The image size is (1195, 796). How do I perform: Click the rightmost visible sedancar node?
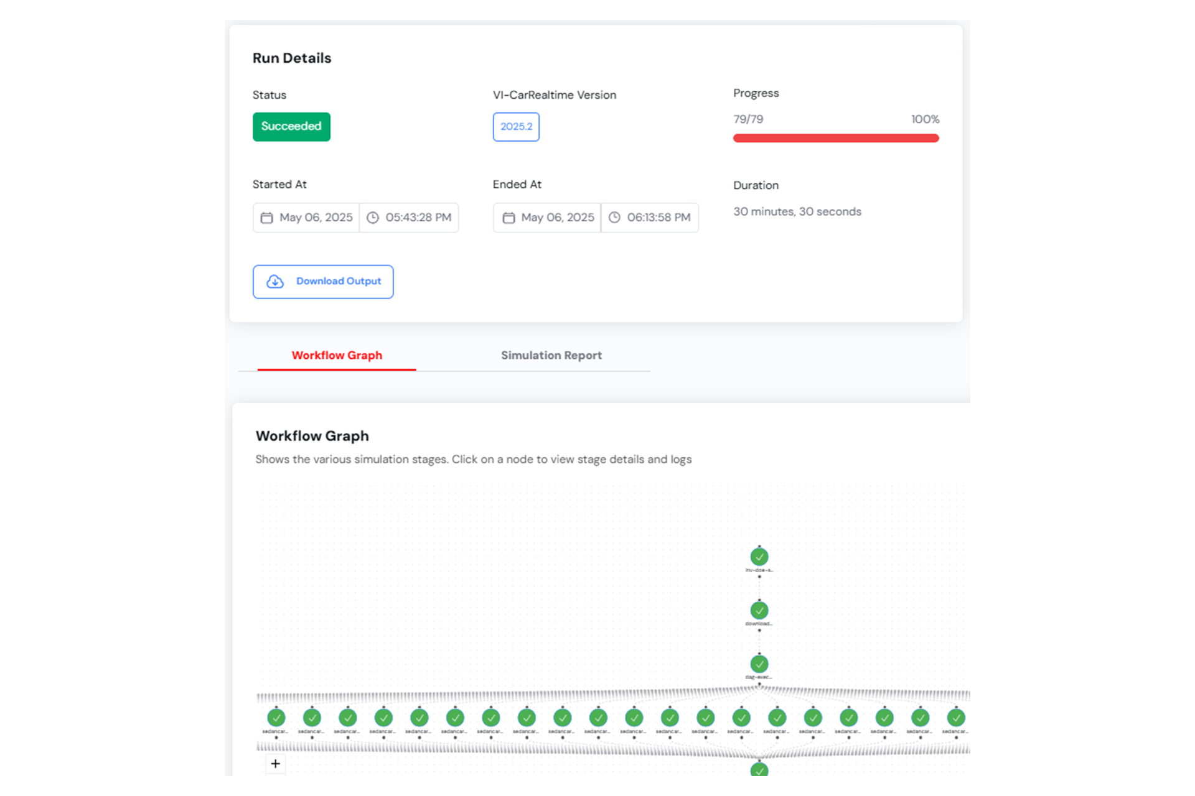955,718
